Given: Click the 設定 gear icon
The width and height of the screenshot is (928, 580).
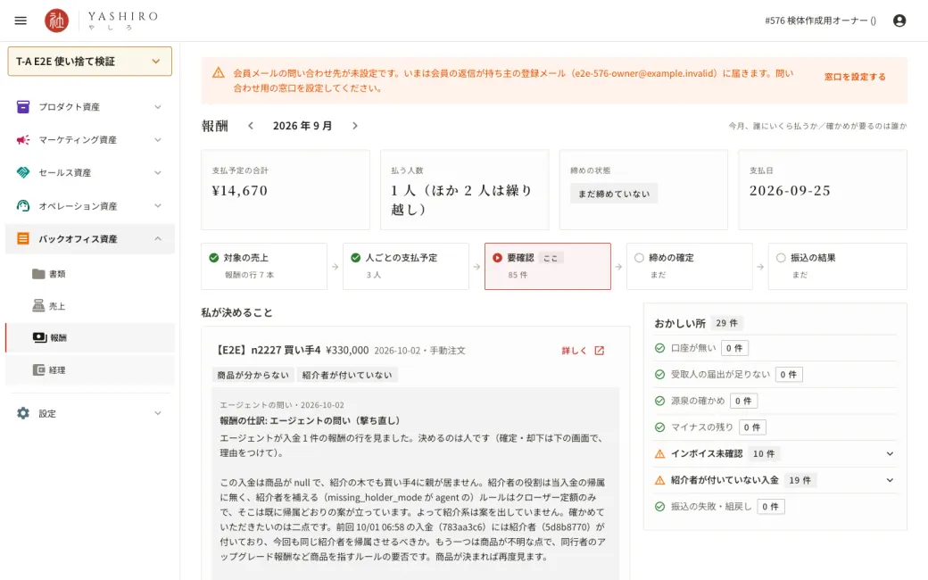Looking at the screenshot, I should coord(23,413).
